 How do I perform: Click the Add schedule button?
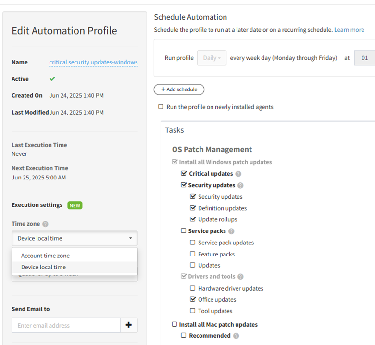(x=179, y=89)
